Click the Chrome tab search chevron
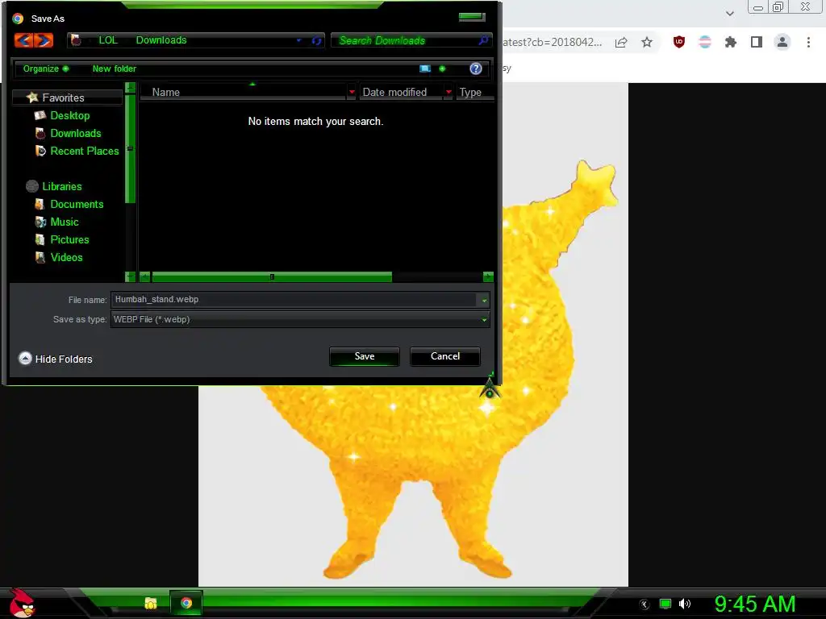The image size is (826, 619). 729,14
